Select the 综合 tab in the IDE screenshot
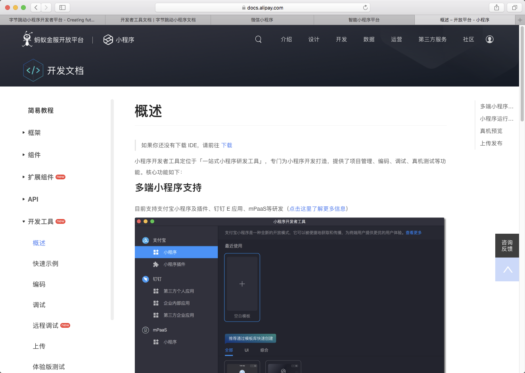525x373 pixels. pyautogui.click(x=264, y=350)
